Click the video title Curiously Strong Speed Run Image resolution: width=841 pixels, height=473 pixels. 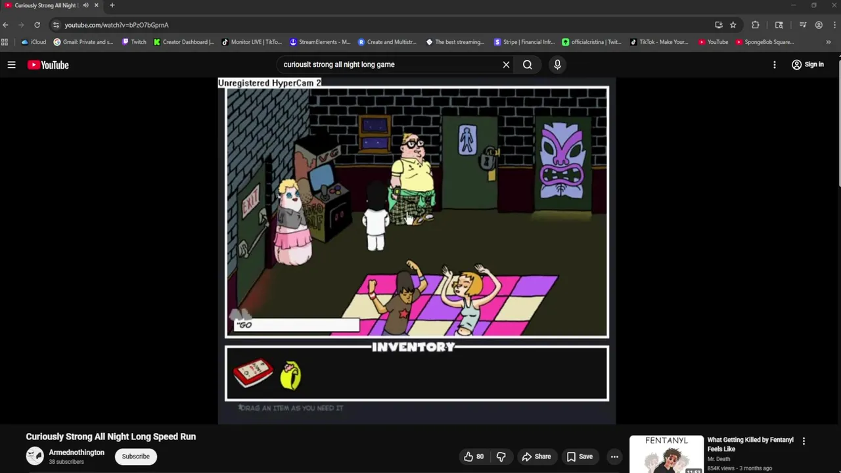click(111, 436)
